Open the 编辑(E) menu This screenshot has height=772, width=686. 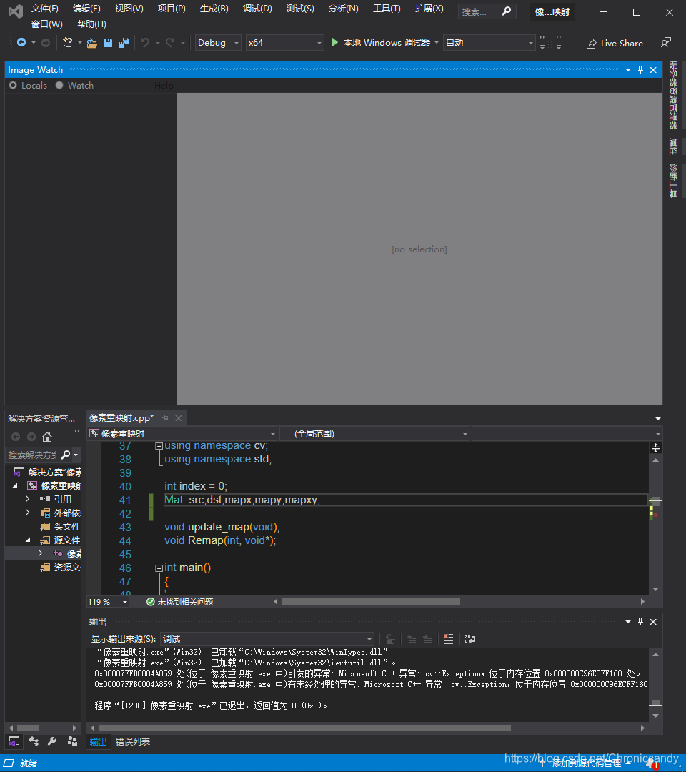(x=86, y=9)
